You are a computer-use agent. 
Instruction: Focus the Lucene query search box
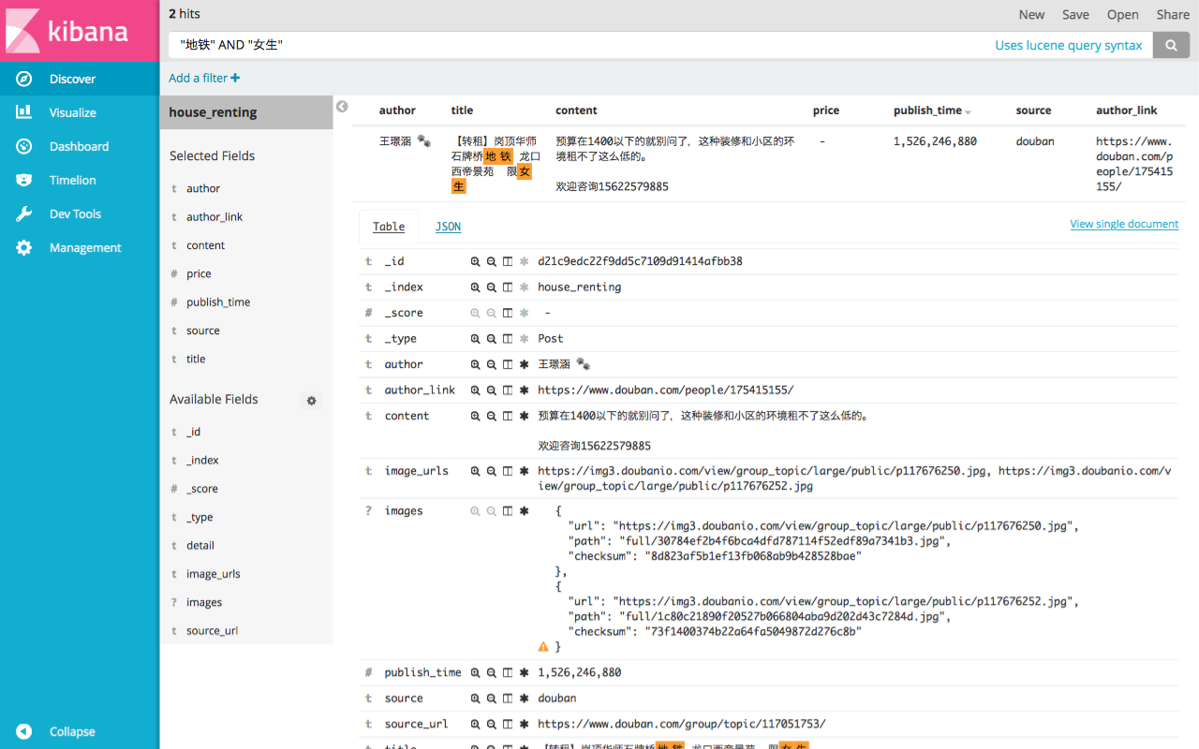pos(581,45)
